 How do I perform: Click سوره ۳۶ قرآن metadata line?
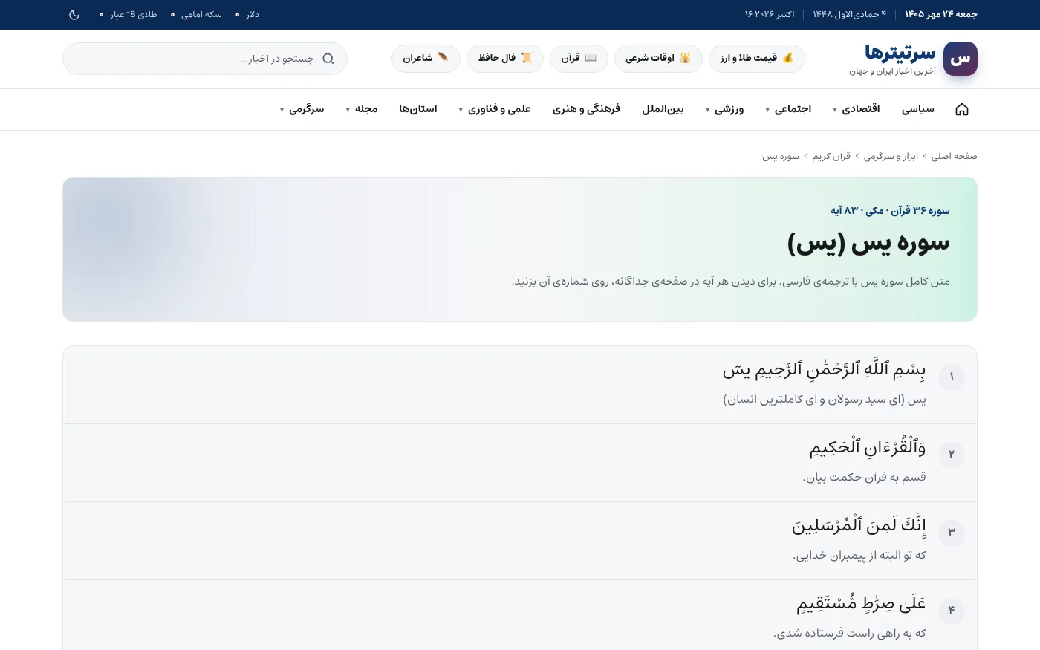tap(891, 211)
